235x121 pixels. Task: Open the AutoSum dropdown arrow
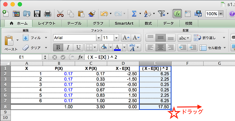tap(140, 14)
